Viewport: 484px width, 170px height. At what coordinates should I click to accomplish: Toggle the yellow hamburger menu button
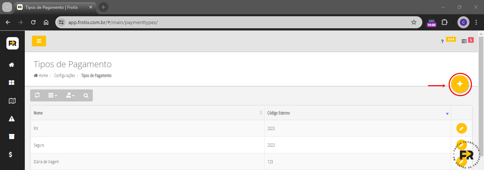39,41
